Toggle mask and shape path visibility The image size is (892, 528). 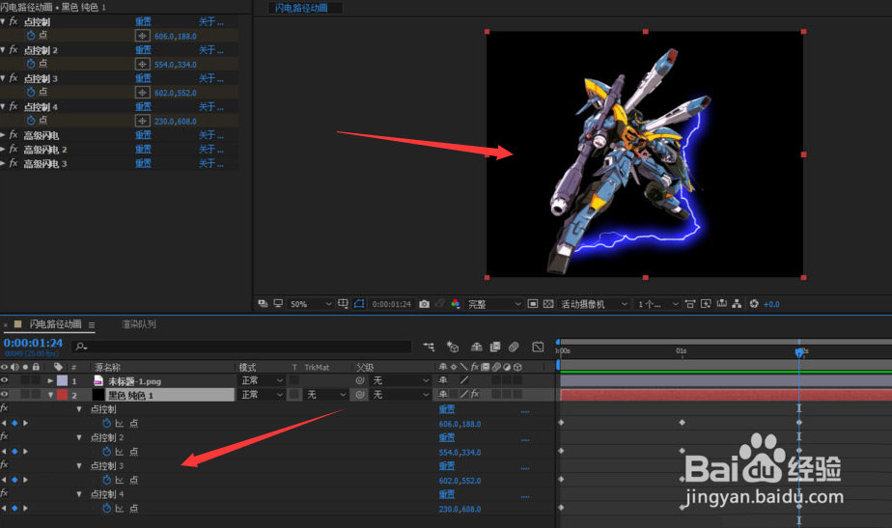click(359, 304)
